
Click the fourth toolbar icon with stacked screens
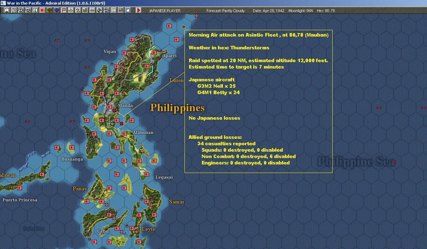[28, 10]
